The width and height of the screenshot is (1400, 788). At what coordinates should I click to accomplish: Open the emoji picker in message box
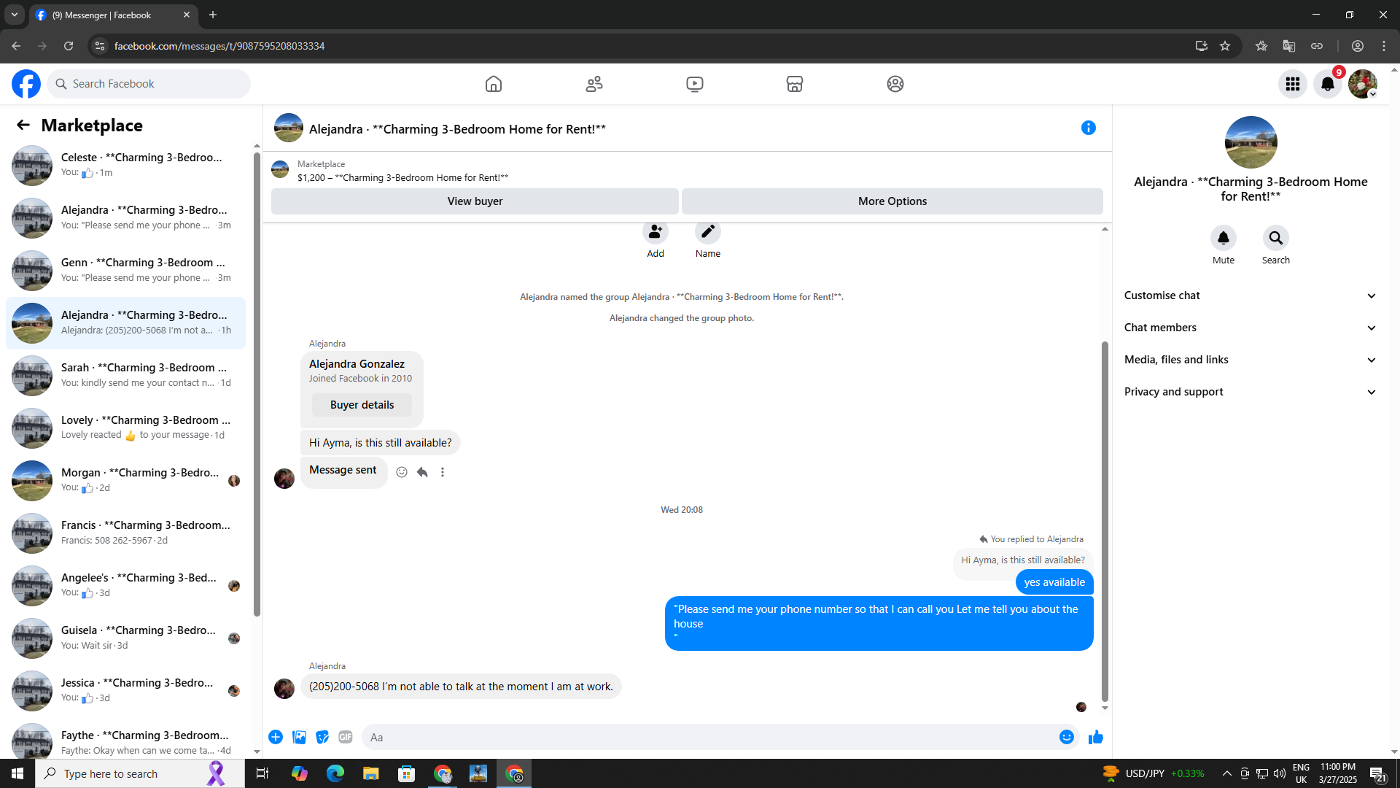pos(1067,737)
